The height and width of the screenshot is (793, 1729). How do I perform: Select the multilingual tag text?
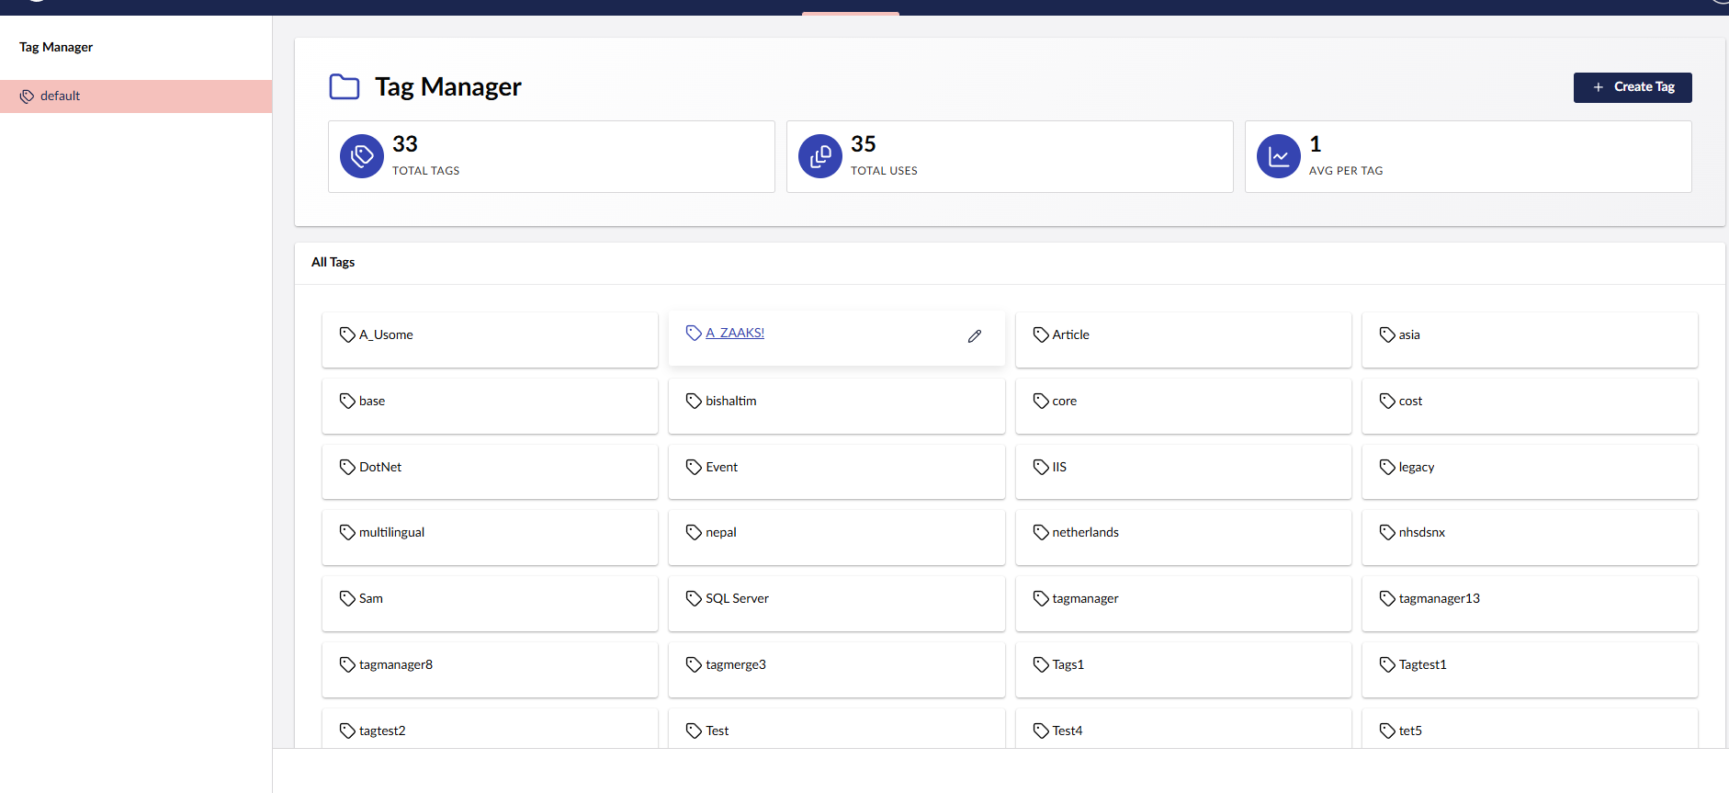[x=391, y=532]
